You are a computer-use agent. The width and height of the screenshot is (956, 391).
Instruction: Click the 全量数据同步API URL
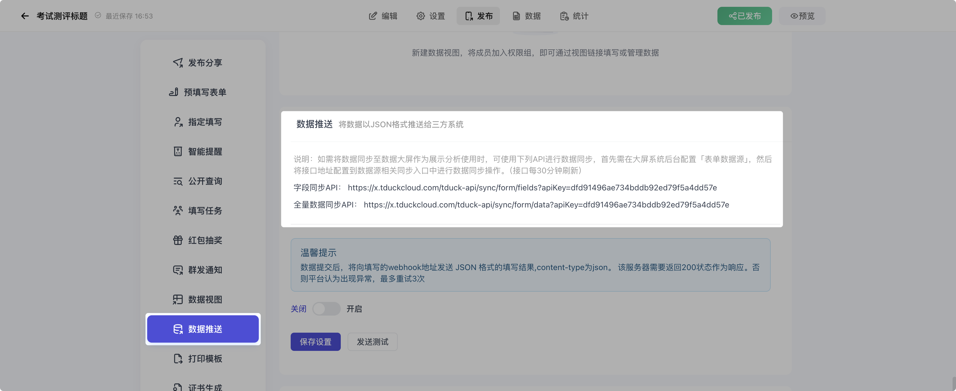(x=546, y=205)
